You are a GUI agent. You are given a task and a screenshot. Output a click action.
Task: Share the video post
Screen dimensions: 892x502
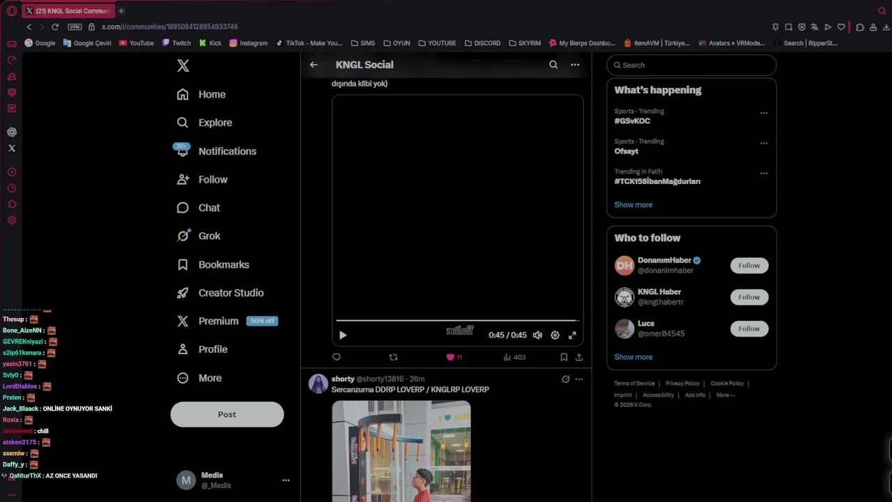(579, 357)
